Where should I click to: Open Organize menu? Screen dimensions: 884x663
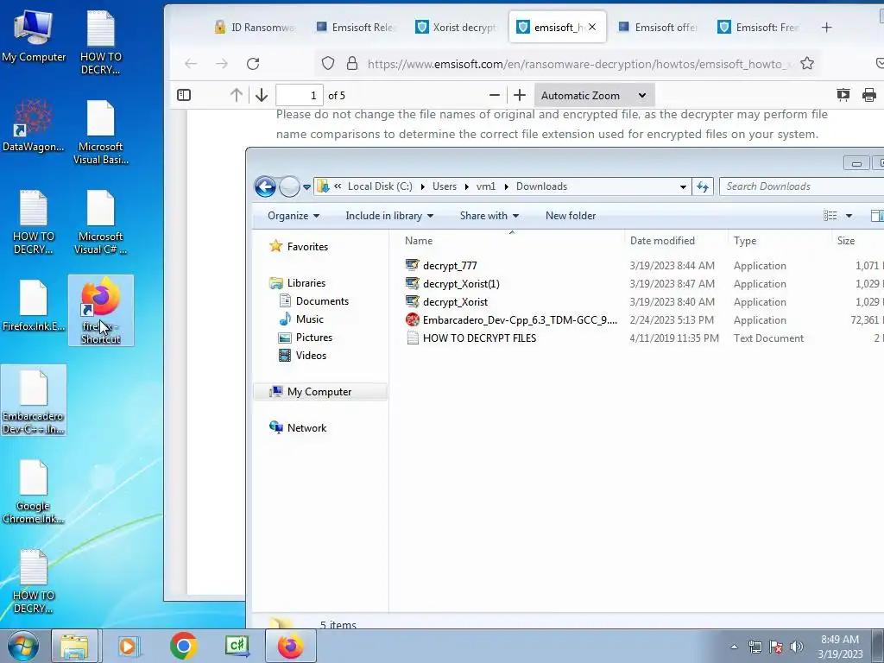294,216
